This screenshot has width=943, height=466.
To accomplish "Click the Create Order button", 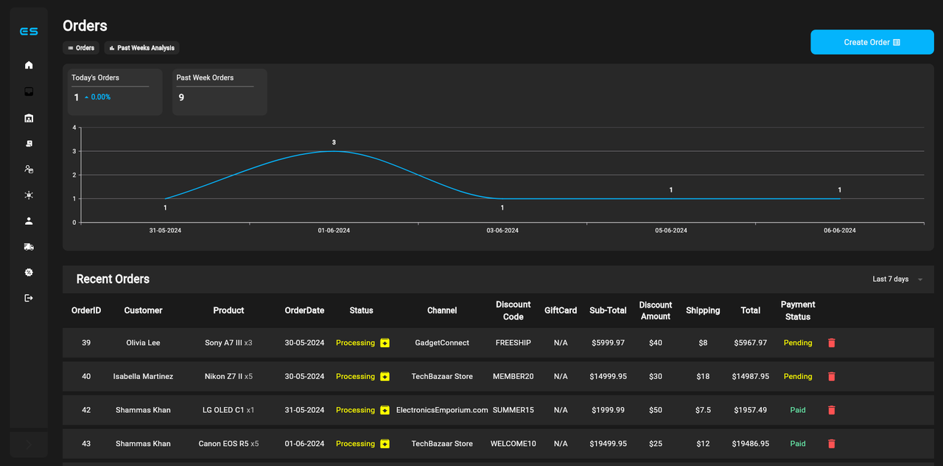I will tap(872, 42).
